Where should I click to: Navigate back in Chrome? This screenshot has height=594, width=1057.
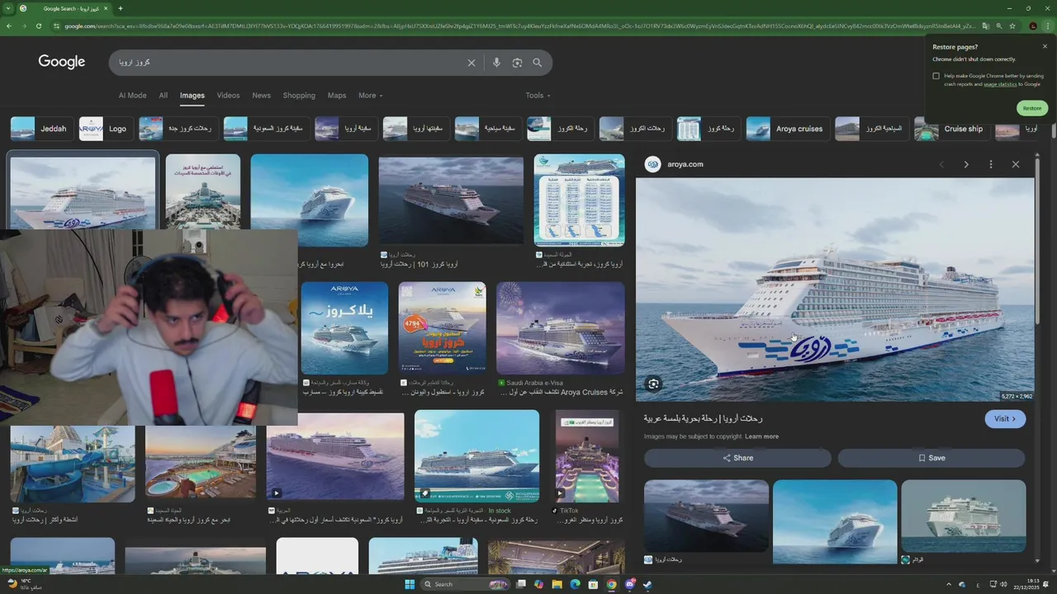tap(9, 26)
